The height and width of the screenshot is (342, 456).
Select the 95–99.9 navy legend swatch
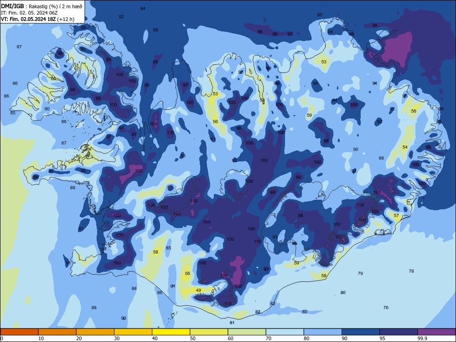coord(399,332)
